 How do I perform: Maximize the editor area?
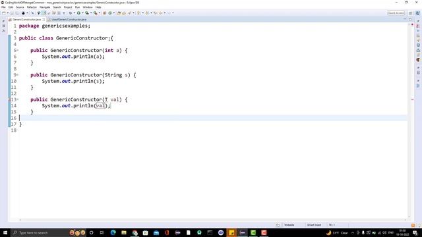click(410, 19)
